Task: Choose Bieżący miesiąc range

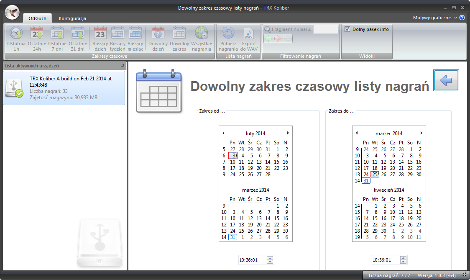Action: pyautogui.click(x=135, y=39)
